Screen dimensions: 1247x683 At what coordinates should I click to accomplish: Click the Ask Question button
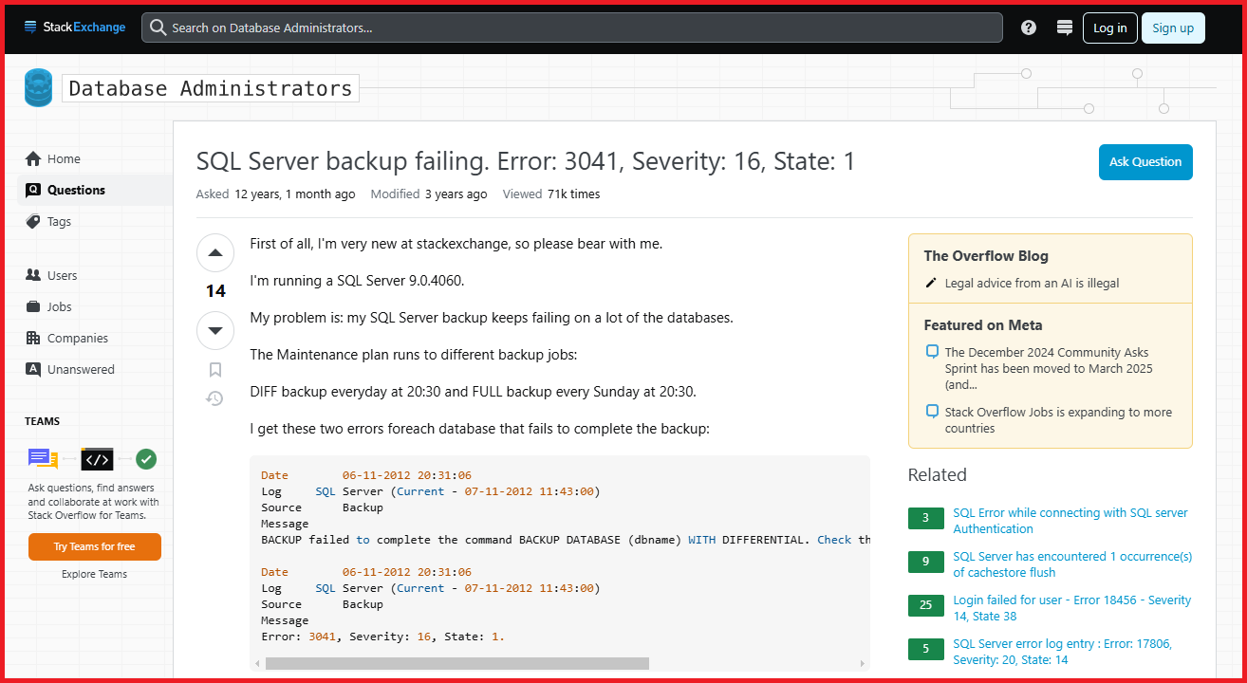(x=1145, y=161)
